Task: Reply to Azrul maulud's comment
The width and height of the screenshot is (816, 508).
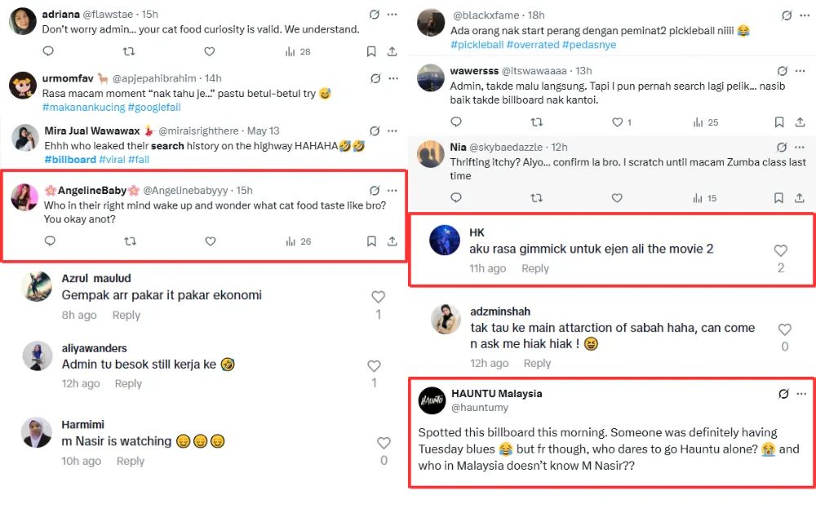Action: (126, 316)
